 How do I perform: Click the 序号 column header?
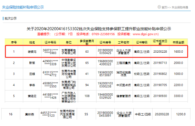(x=14, y=42)
